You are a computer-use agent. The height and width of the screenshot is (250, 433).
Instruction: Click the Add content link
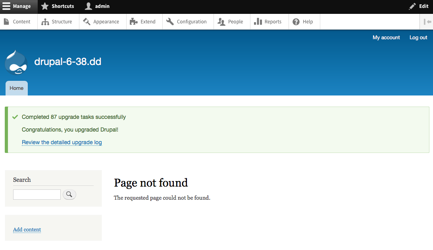27,230
